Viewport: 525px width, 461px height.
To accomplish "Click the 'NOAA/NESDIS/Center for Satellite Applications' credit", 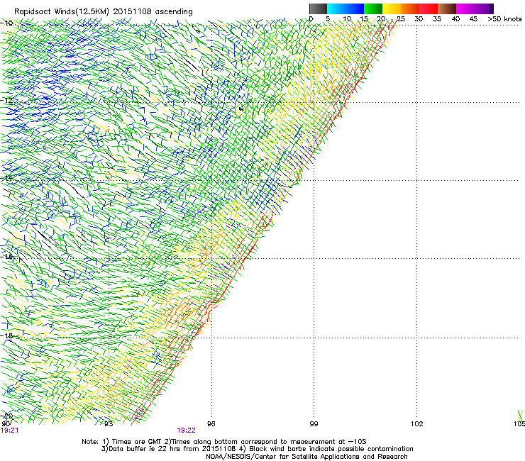I will coord(306,457).
